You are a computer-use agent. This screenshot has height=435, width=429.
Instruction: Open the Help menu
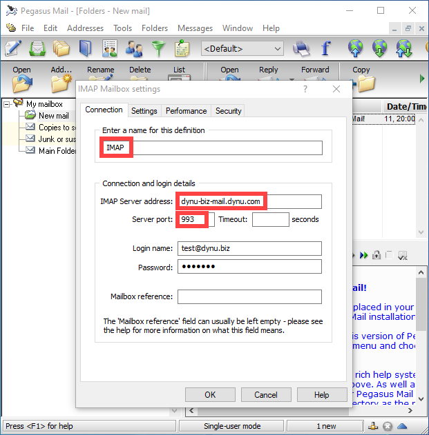(x=271, y=28)
